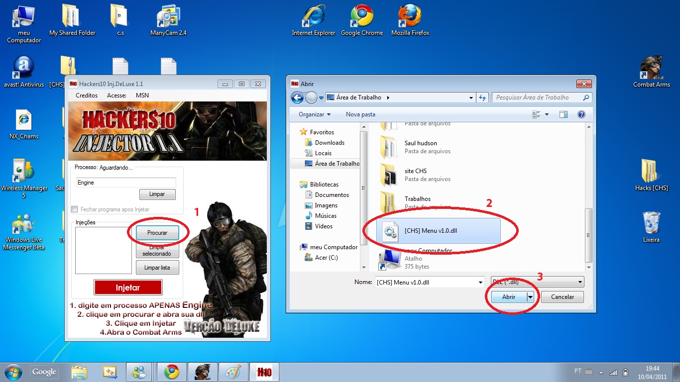Viewport: 680px width, 382px height.
Task: Toggle Fechar programa apos Injetar checkbox
Action: point(75,209)
